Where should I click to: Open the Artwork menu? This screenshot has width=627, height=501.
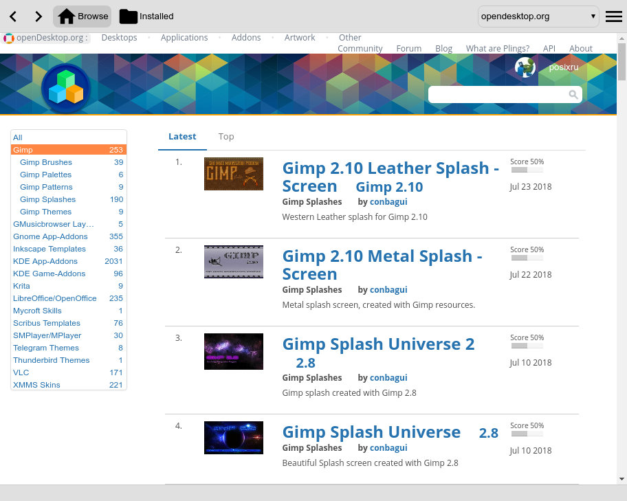tap(300, 38)
